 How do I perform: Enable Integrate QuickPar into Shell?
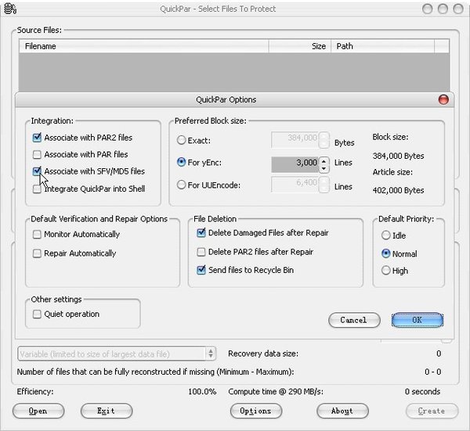coord(37,189)
